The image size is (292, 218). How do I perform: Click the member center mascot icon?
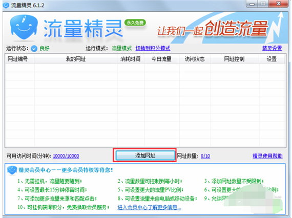tap(12, 170)
